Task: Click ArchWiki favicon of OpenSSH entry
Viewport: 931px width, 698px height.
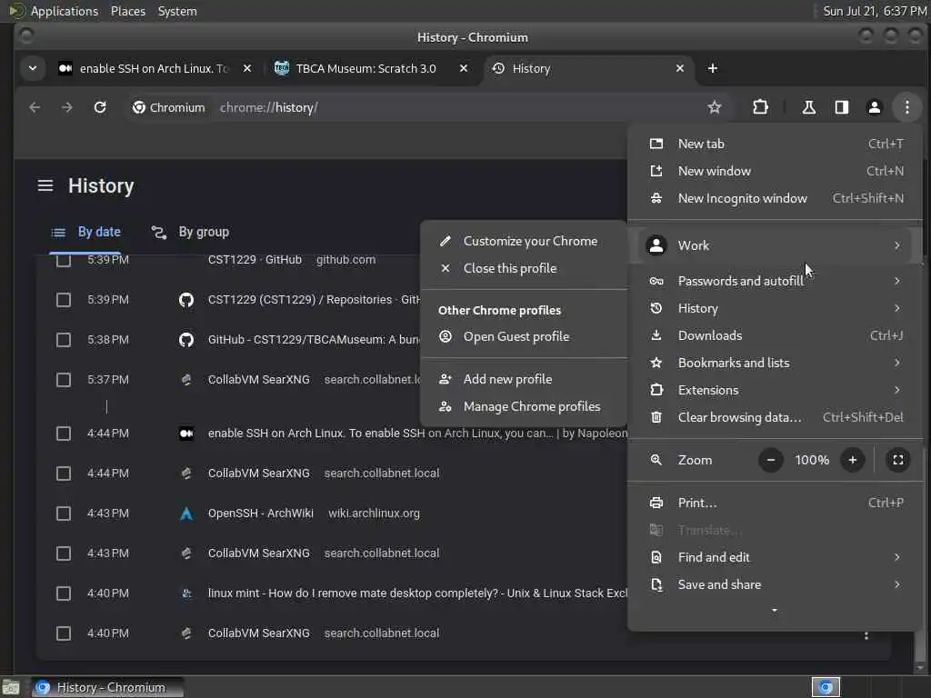Action: (x=186, y=514)
